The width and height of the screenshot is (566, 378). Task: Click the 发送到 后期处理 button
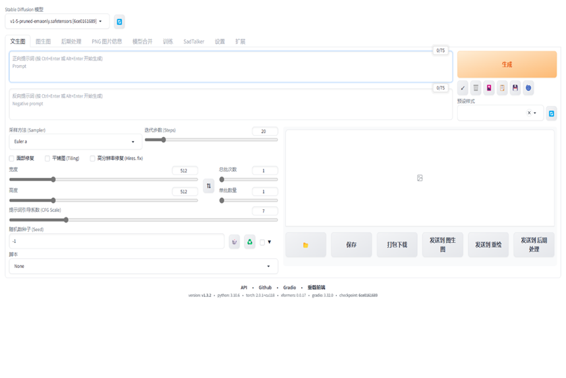click(534, 245)
